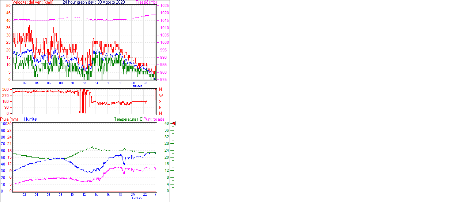468x202 pixels.
Task: Click the 'S' compass direction label
Action: (161, 101)
